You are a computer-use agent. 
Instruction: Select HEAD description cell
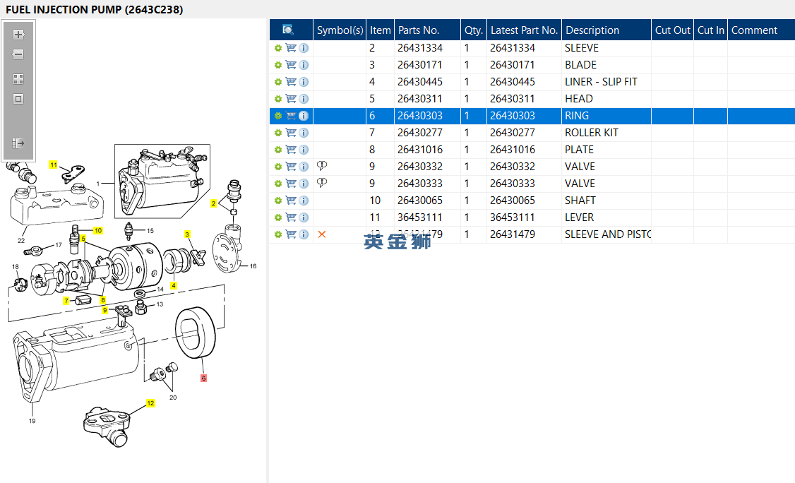(x=606, y=99)
